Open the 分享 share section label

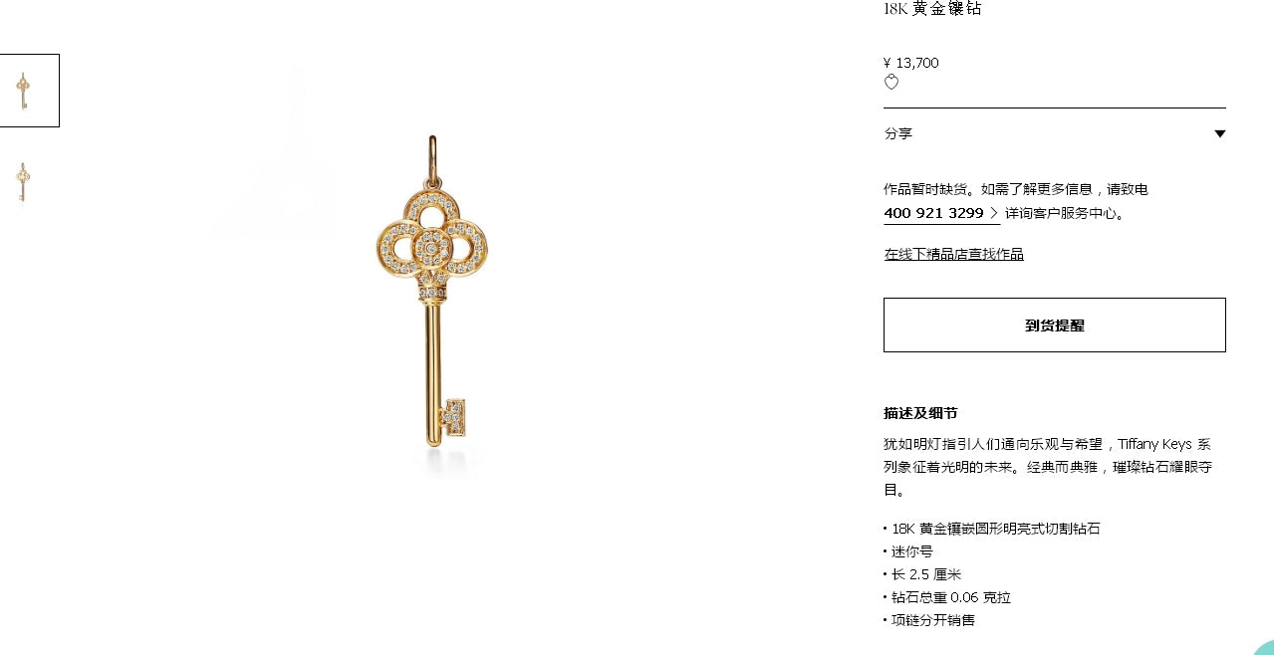(x=897, y=133)
